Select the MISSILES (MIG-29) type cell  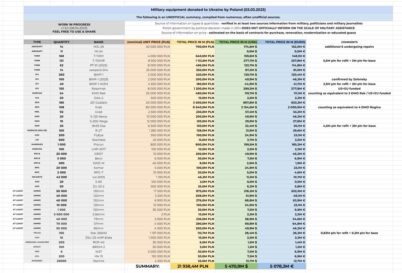pos(37,130)
